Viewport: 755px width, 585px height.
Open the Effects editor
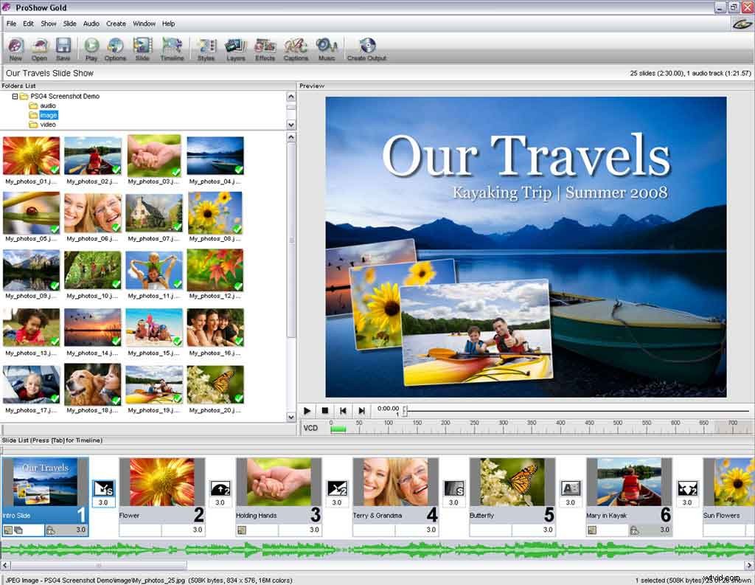tap(265, 48)
